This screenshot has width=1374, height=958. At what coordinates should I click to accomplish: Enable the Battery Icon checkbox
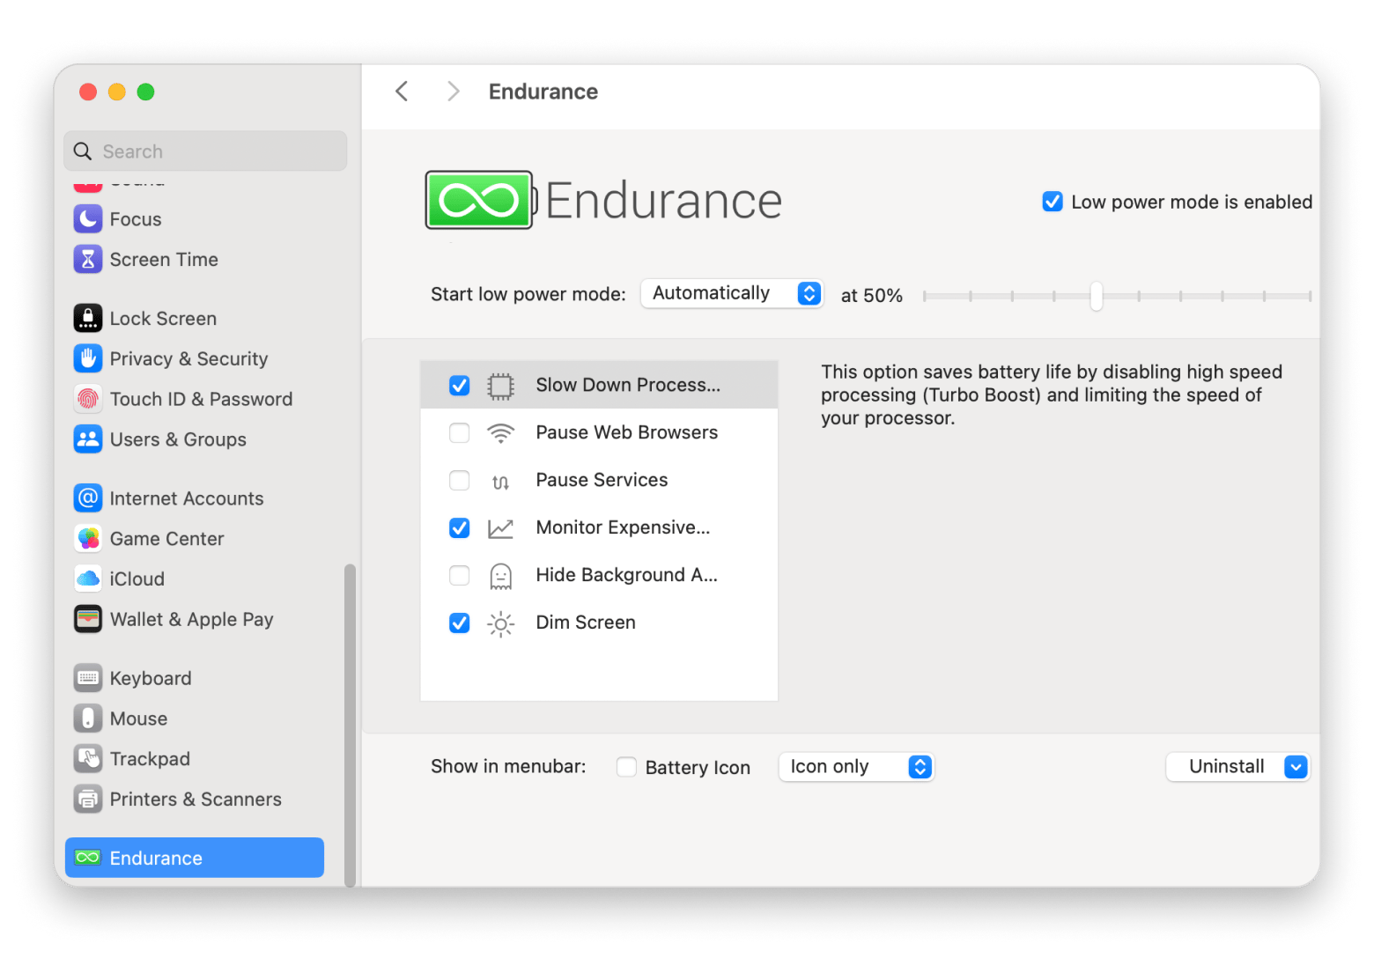(x=626, y=767)
